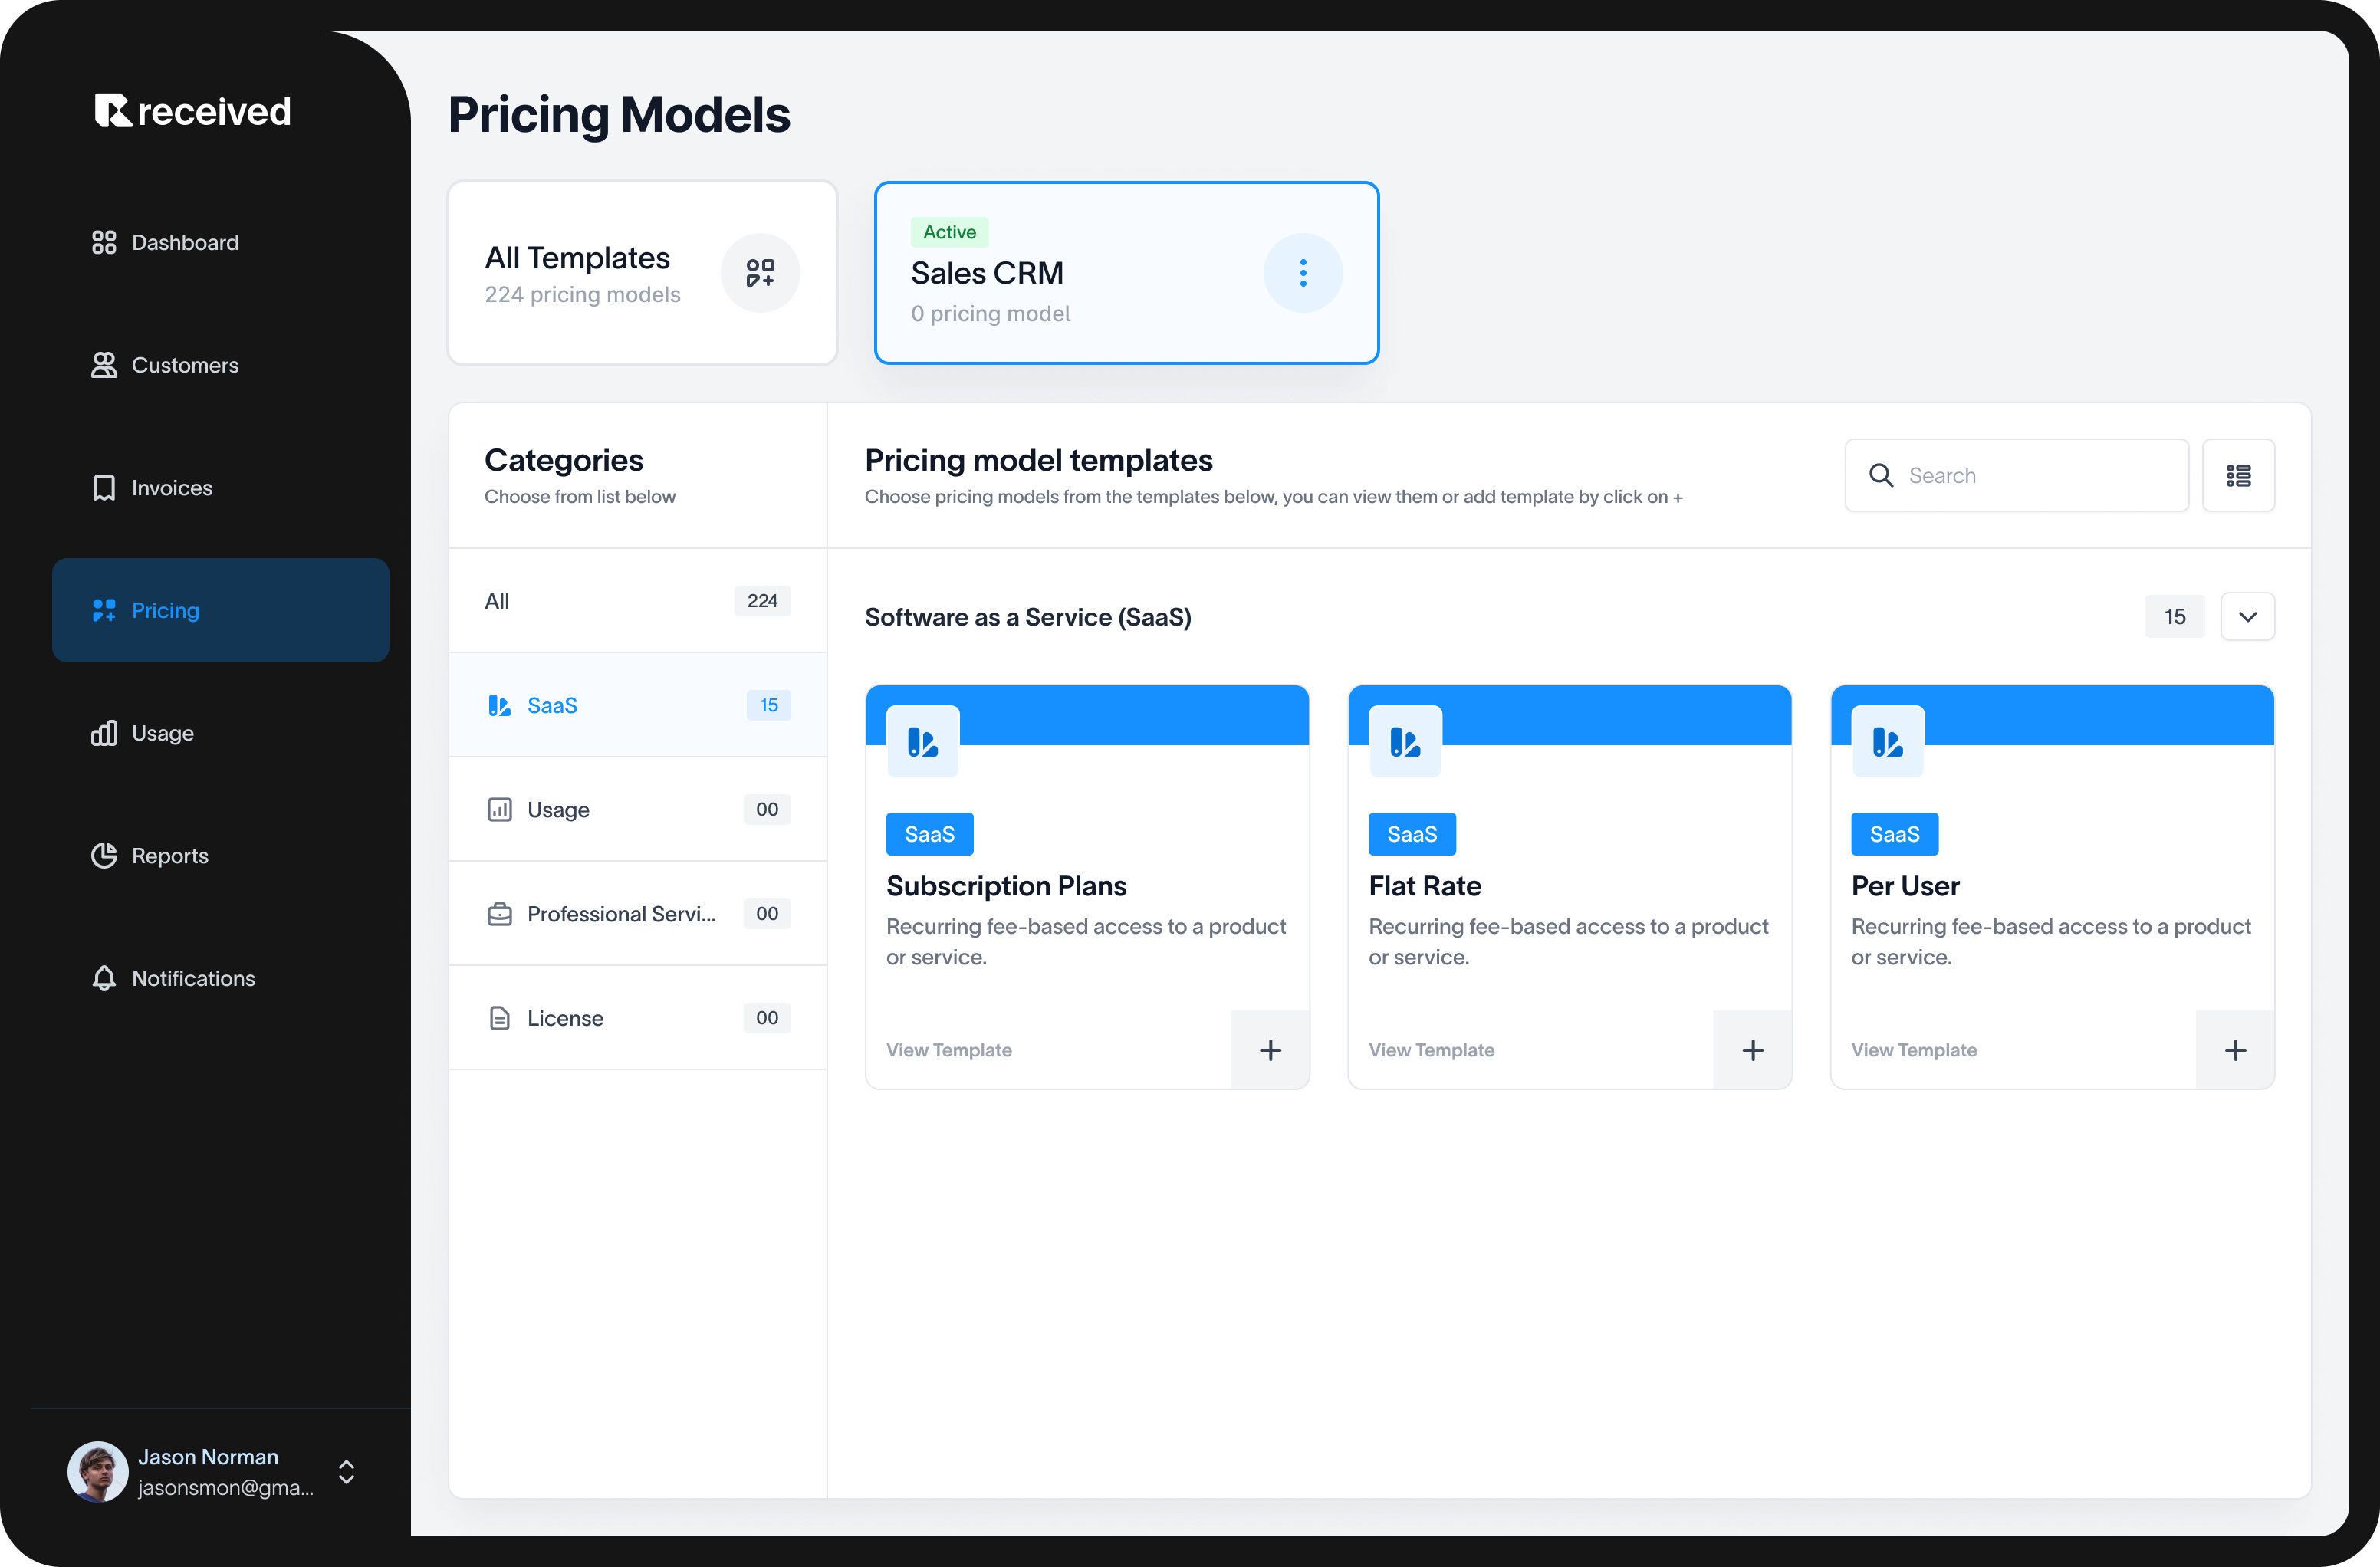
Task: Add the Subscription Plans template with plus
Action: pyautogui.click(x=1270, y=1050)
